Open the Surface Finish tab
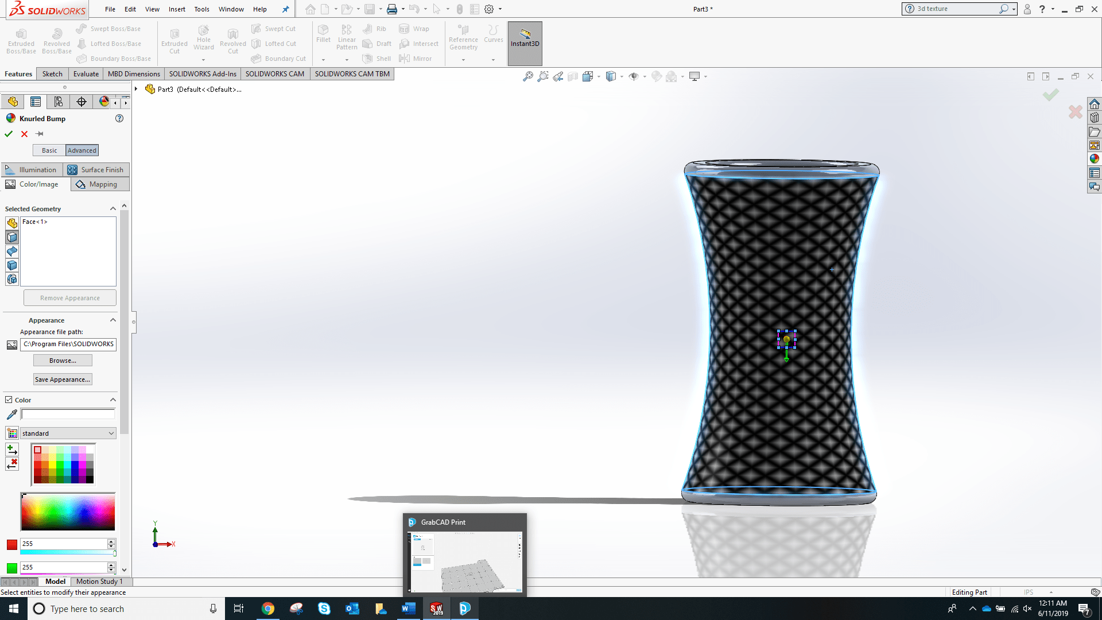The height and width of the screenshot is (620, 1102). 96,170
